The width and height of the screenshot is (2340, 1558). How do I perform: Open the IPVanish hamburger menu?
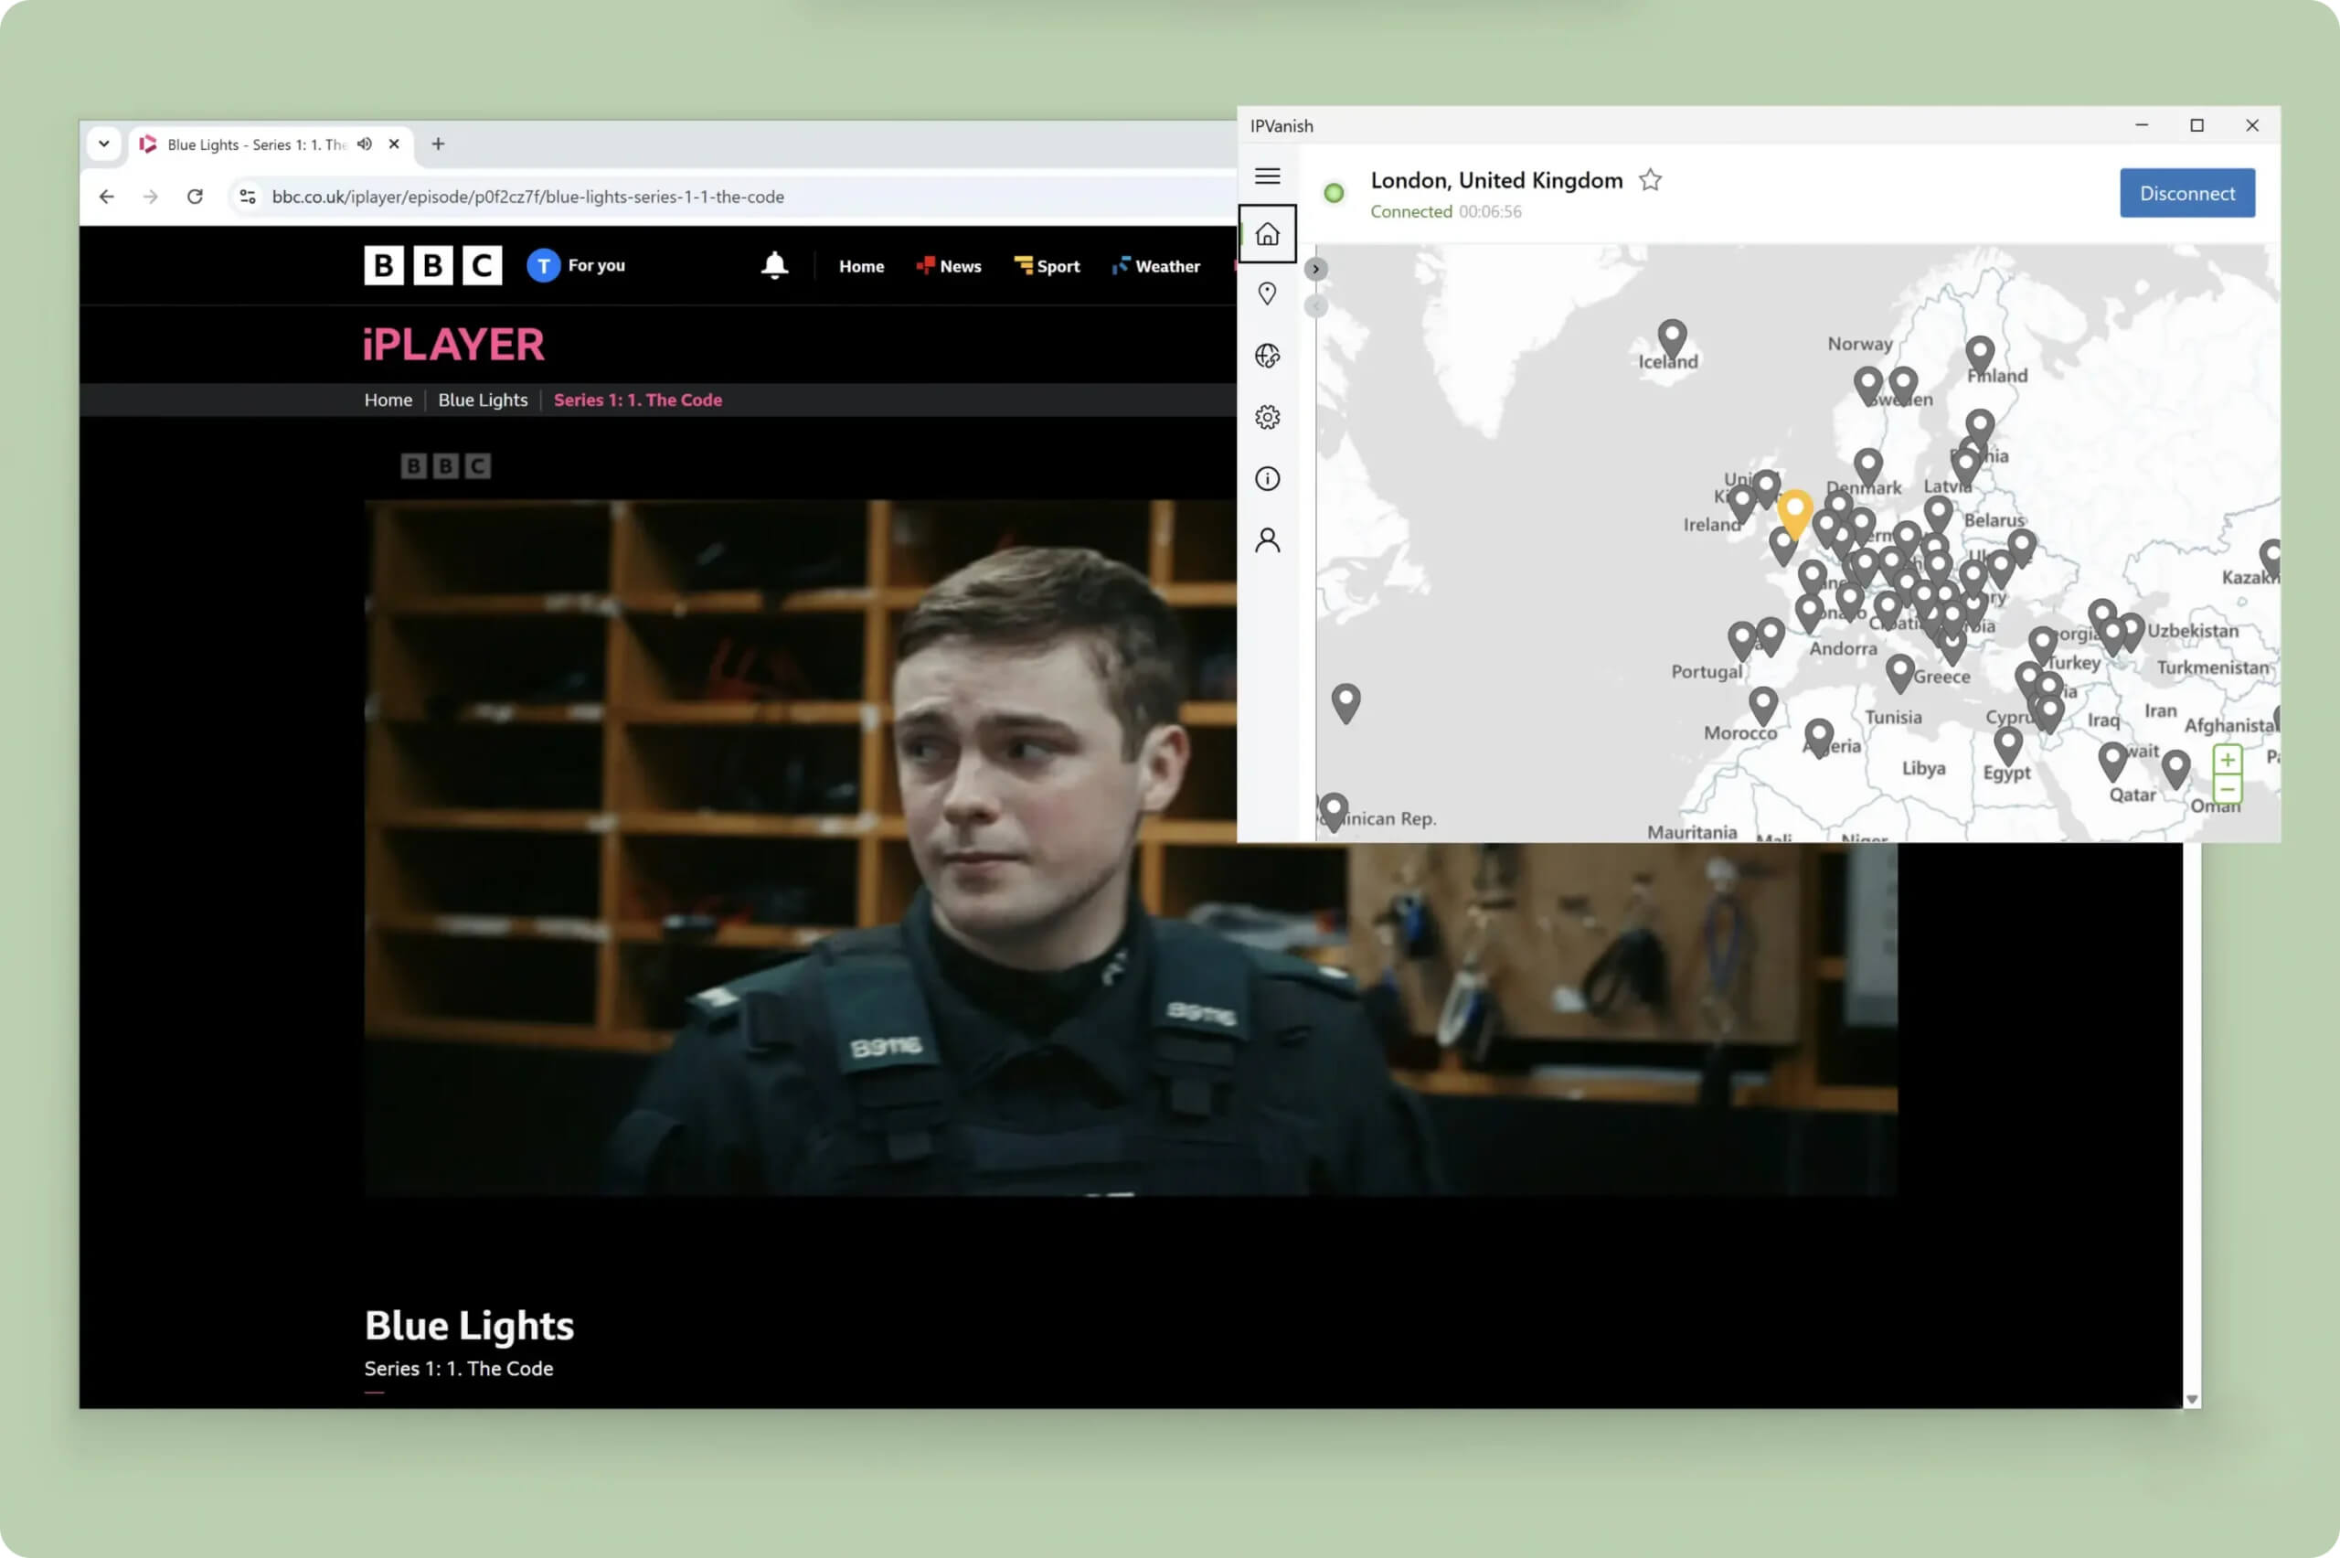point(1267,176)
